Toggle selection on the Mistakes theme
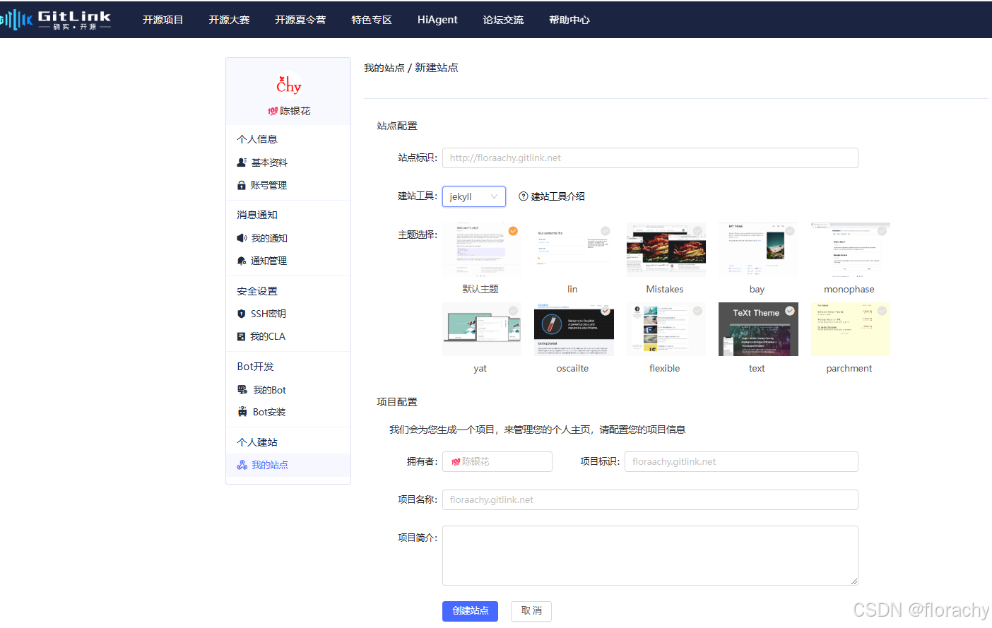Image resolution: width=992 pixels, height=628 pixels. pyautogui.click(x=697, y=231)
